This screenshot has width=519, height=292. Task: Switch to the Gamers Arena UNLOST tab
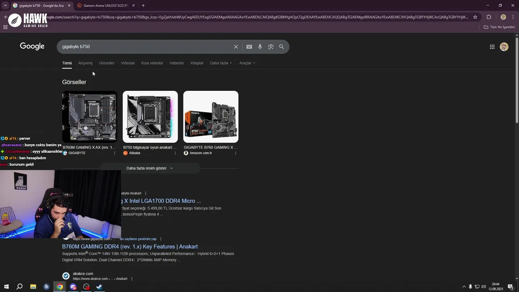click(105, 6)
